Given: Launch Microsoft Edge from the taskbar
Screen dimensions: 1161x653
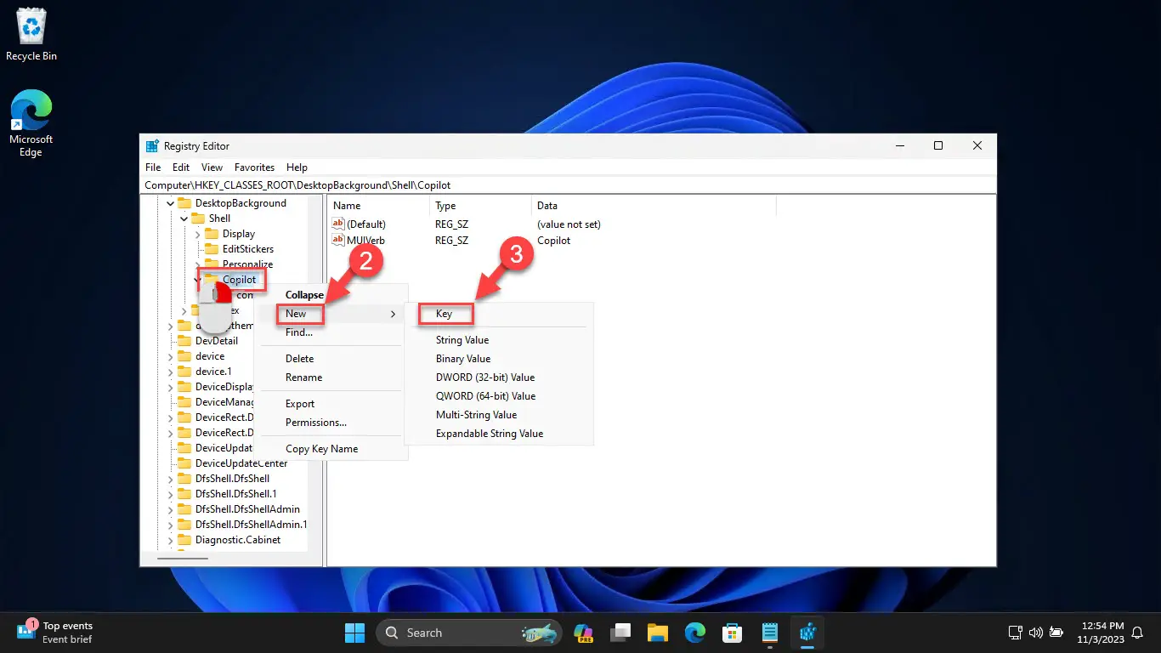Looking at the screenshot, I should tap(695, 633).
